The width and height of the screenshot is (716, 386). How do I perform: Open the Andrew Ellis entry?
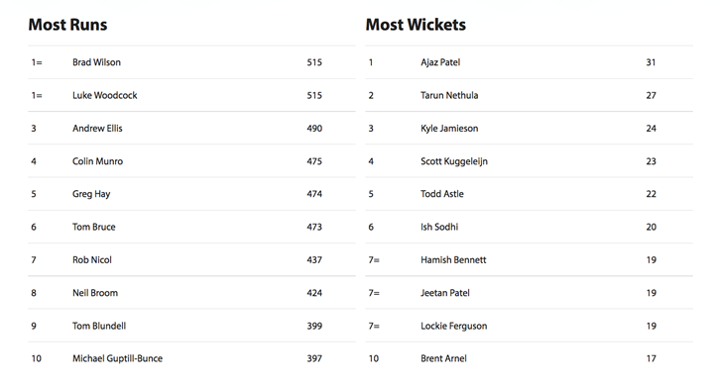[97, 129]
